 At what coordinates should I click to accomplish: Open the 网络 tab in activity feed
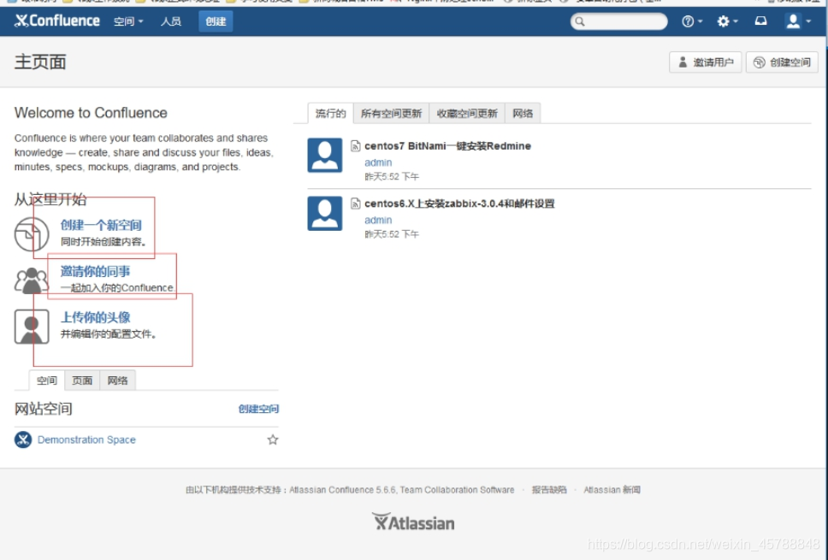click(523, 113)
